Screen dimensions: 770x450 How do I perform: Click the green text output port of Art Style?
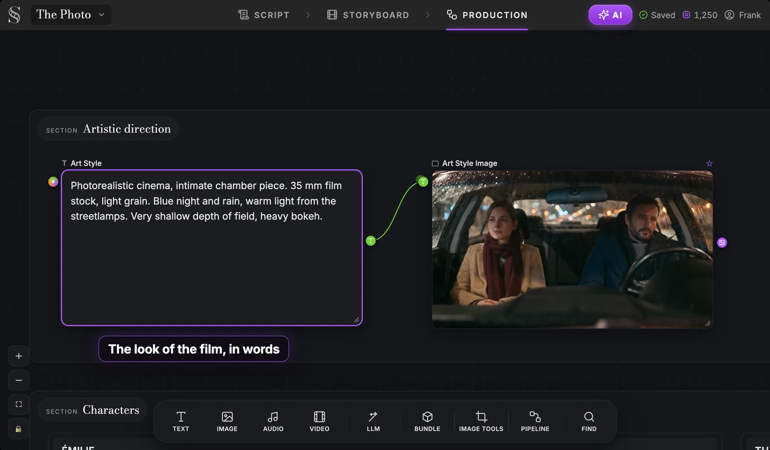point(371,241)
